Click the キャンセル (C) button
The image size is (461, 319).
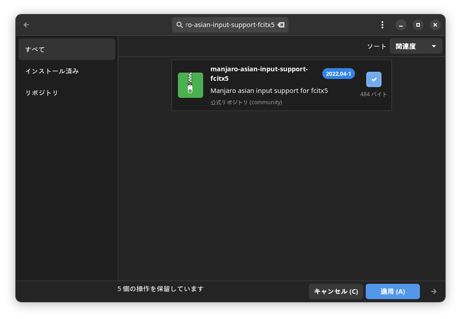[x=336, y=291]
